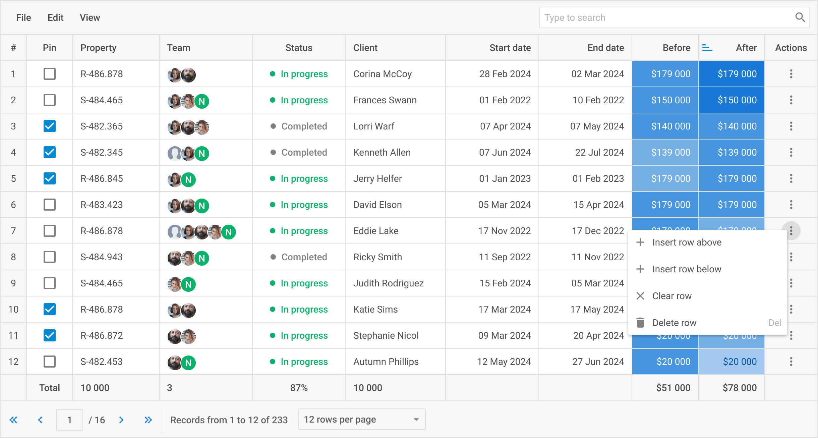
Task: Open actions menu for Corina McCoy row
Action: pos(791,74)
